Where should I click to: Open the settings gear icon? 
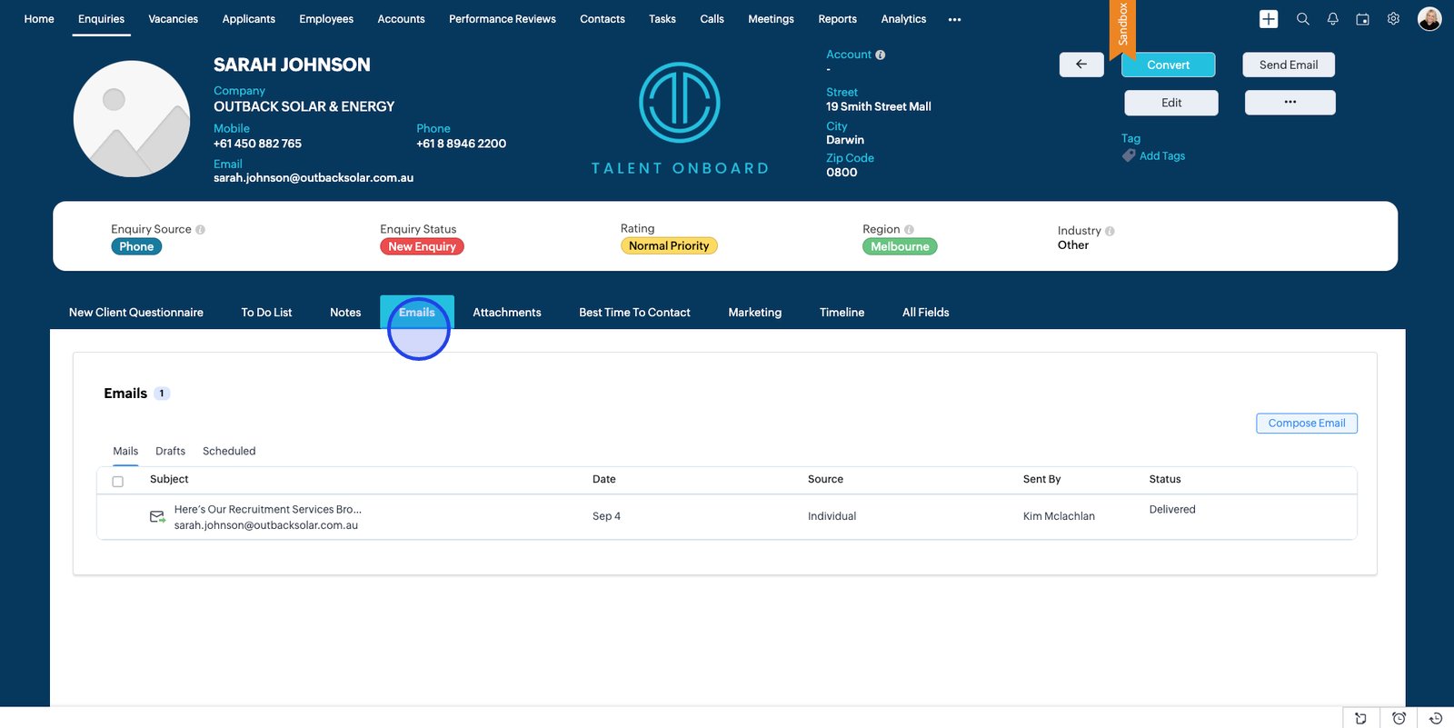coord(1393,19)
